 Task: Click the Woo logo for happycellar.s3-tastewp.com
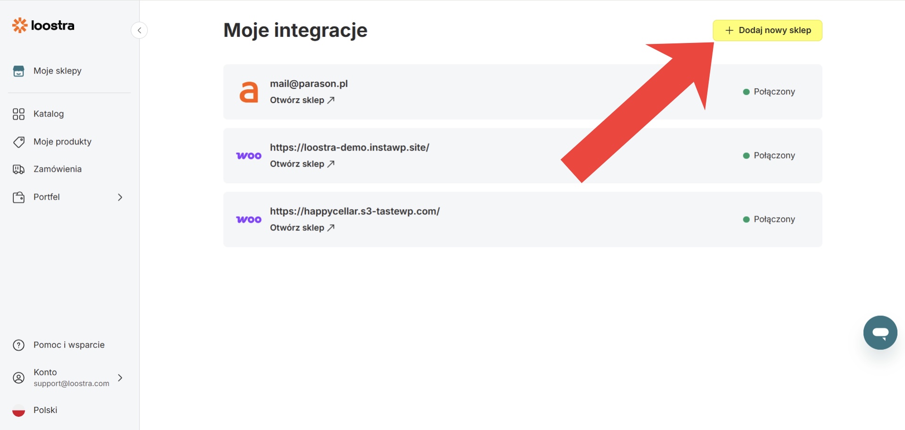249,219
